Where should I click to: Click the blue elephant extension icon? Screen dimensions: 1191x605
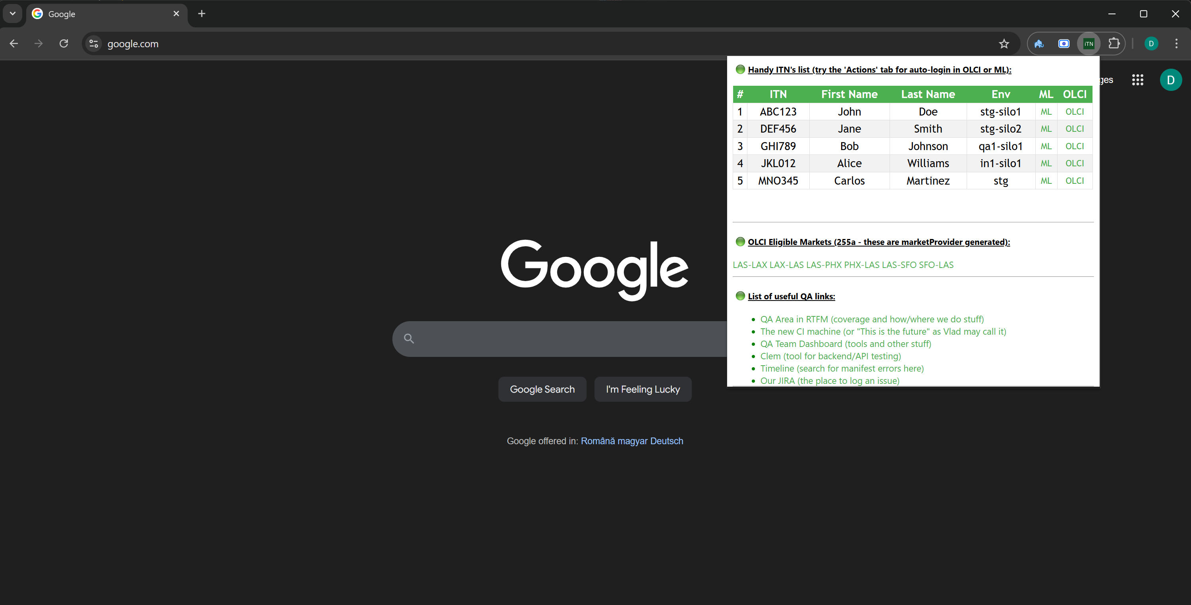coord(1039,44)
